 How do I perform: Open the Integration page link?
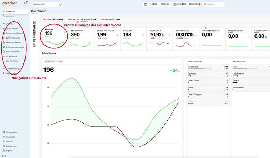(10, 137)
